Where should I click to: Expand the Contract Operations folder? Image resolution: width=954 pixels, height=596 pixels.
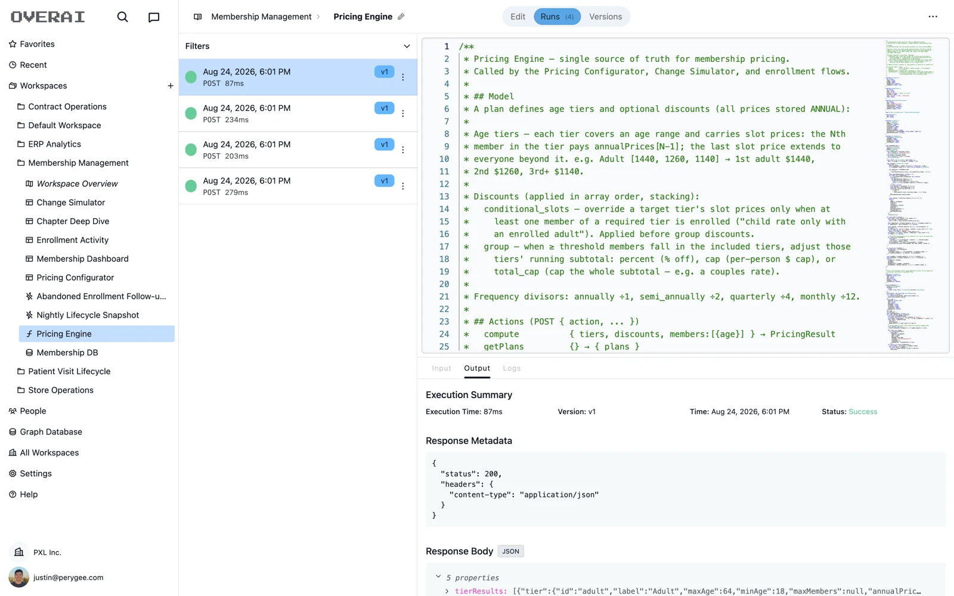point(67,107)
